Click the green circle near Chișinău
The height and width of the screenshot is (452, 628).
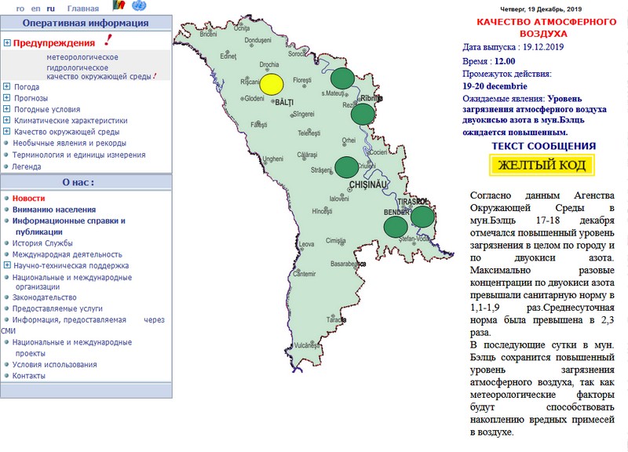tap(346, 167)
